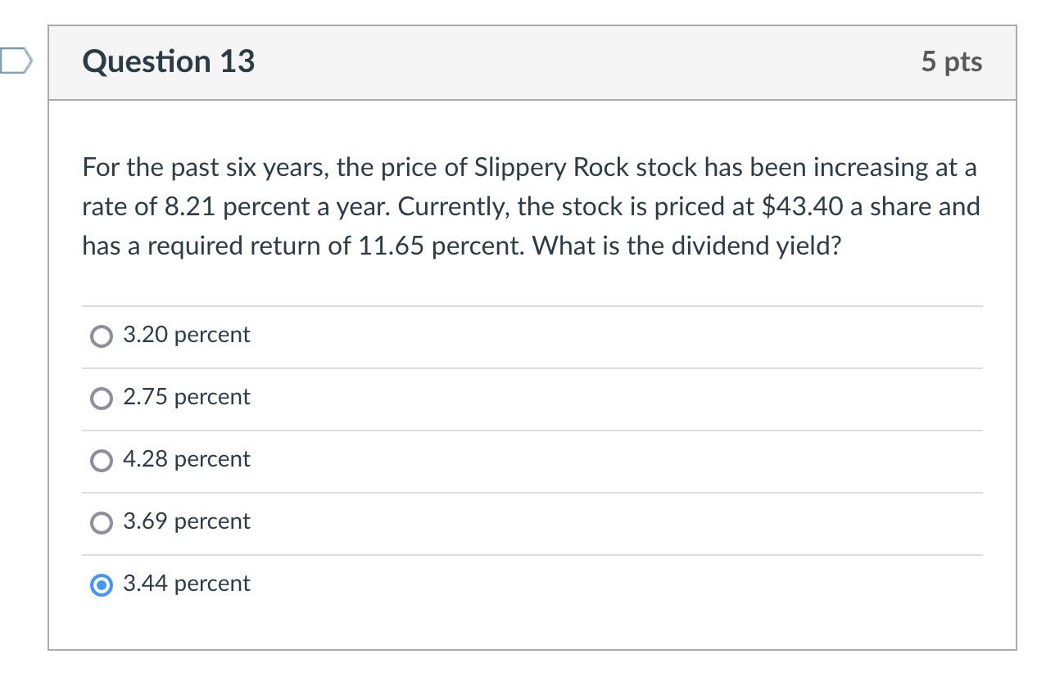Click the answer row for 4.28 percent
This screenshot has width=1055, height=681.
pyautogui.click(x=491, y=460)
